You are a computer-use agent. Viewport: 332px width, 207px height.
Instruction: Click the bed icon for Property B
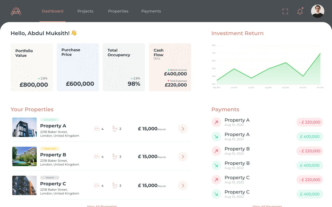click(97, 157)
